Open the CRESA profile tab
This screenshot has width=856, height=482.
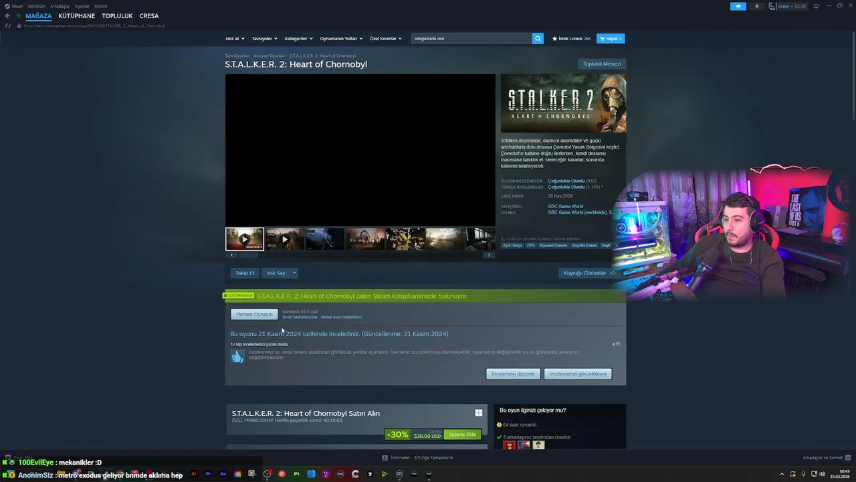click(149, 16)
